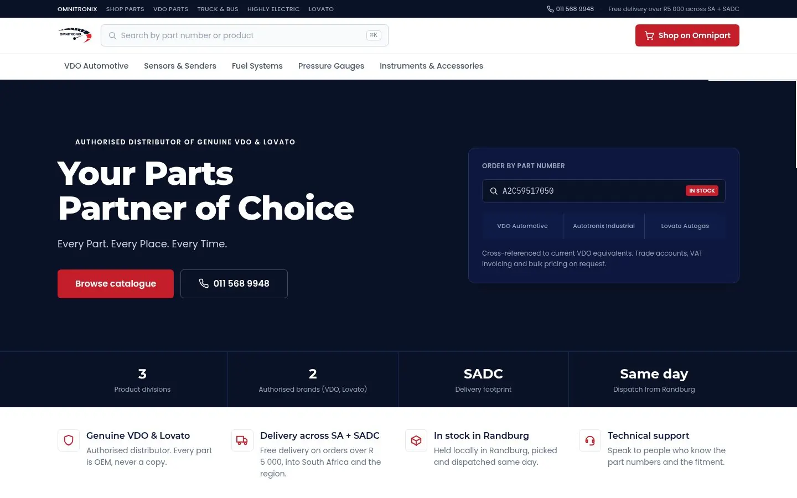Select Lovato Autogas tab
The width and height of the screenshot is (797, 498).
coord(685,226)
